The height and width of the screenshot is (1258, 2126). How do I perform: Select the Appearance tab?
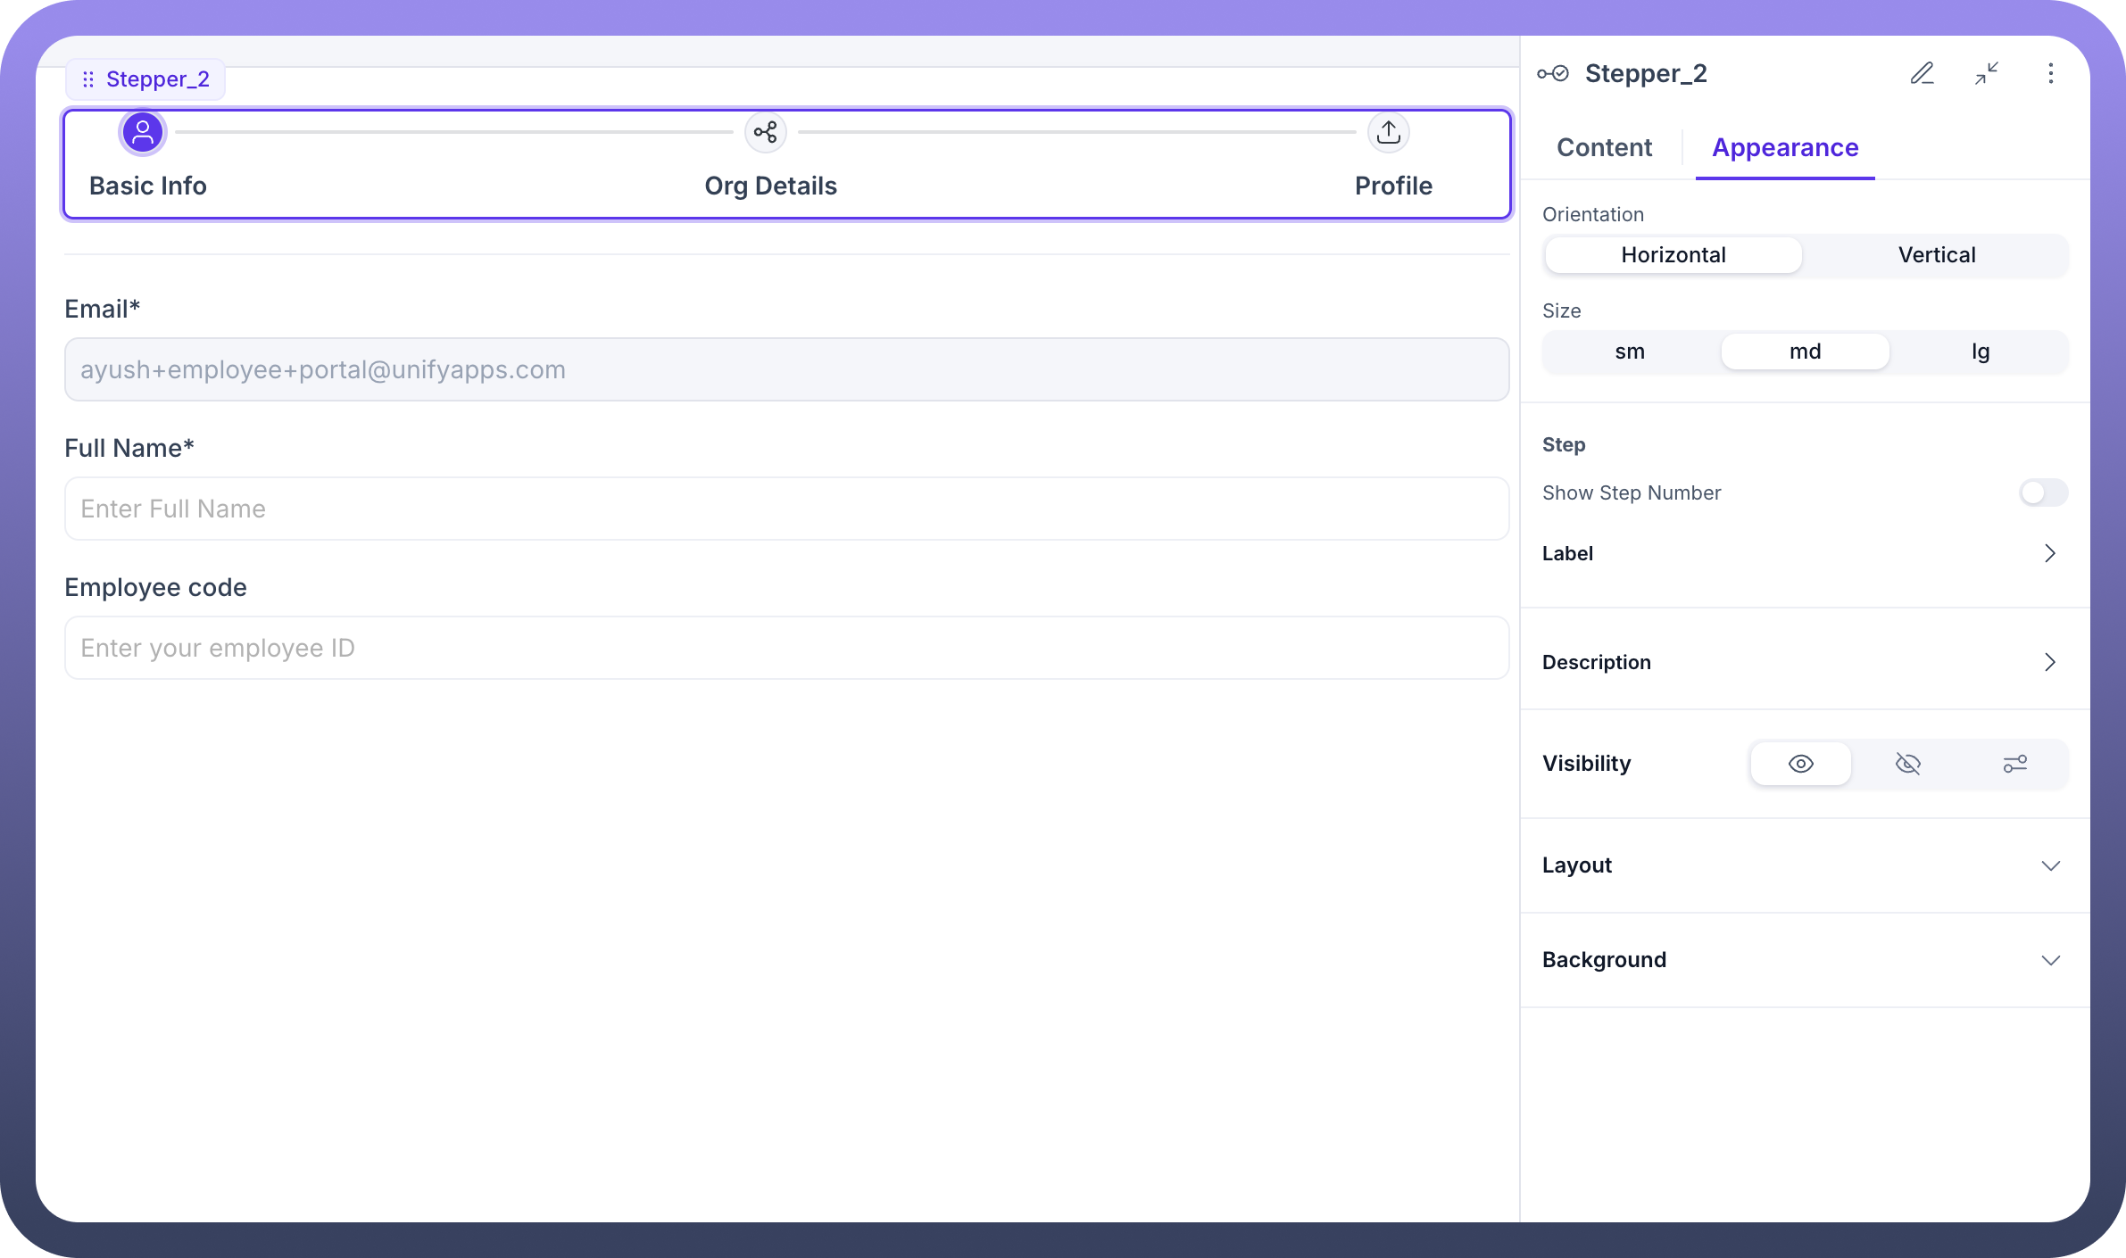coord(1785,147)
